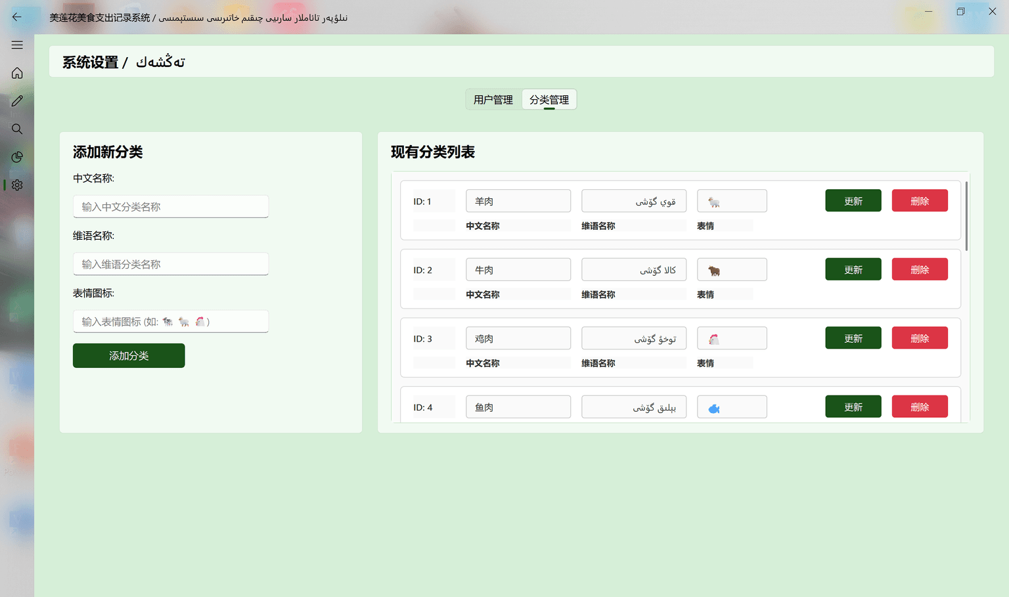
Task: Focus the 中文名称 input in add form
Action: point(171,206)
